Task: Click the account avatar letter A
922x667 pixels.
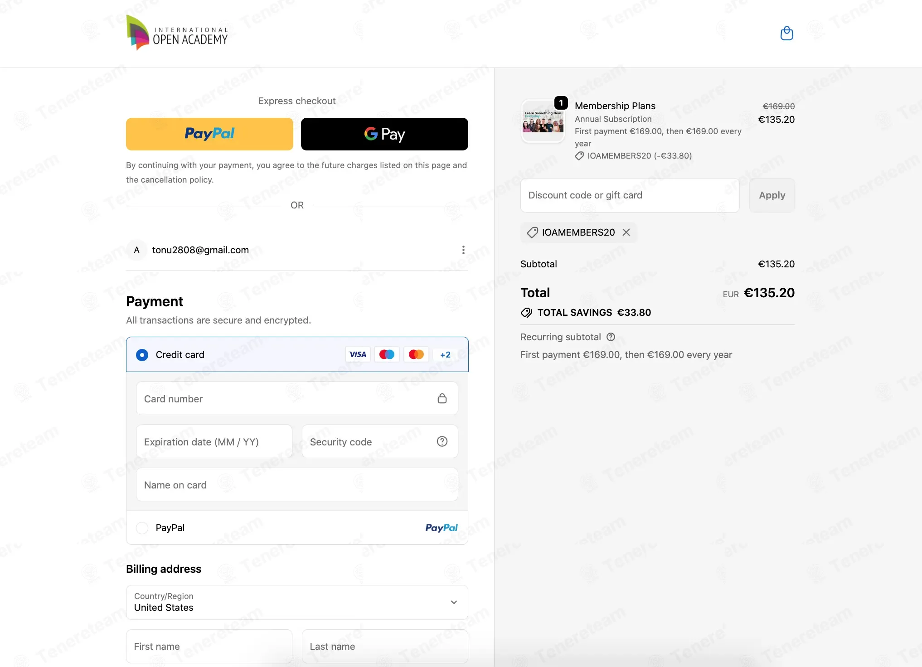Action: (x=136, y=250)
